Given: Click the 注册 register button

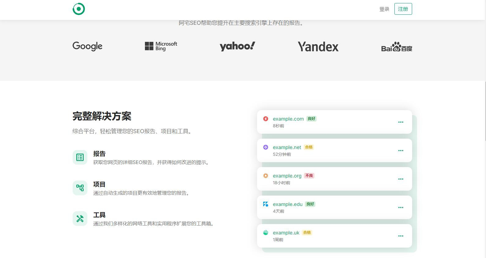Looking at the screenshot, I should (x=403, y=9).
